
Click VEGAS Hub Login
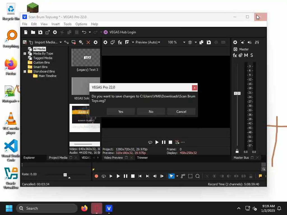pyautogui.click(x=120, y=32)
